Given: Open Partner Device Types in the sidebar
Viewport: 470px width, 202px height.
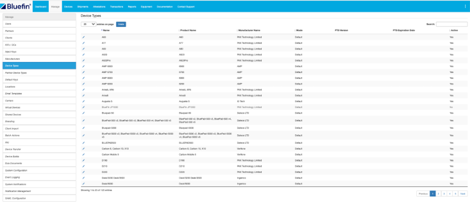Looking at the screenshot, I should point(39,73).
